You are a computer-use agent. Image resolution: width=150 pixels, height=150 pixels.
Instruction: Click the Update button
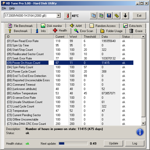[113, 143]
